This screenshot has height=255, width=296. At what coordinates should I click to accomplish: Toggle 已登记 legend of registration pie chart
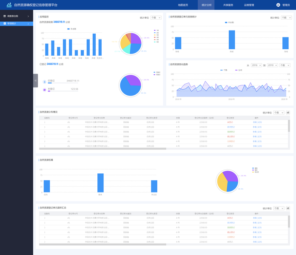tap(157, 72)
